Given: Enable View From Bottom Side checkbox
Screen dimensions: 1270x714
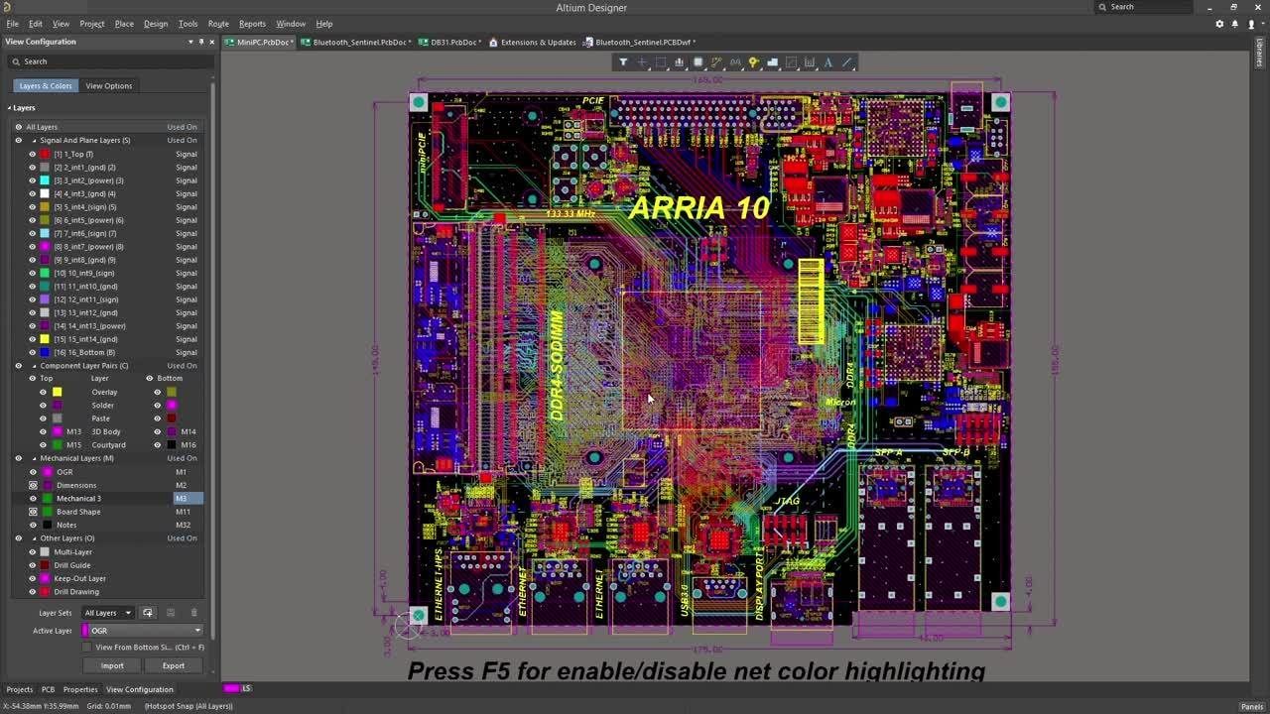Looking at the screenshot, I should pos(87,647).
